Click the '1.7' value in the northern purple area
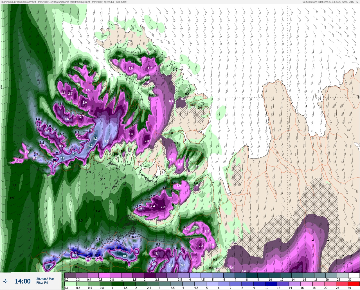This screenshot has height=290, width=360. pyautogui.click(x=150, y=68)
